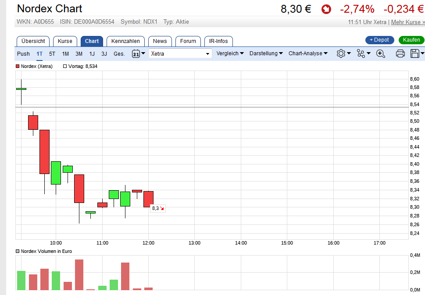The image size is (425, 295).
Task: Select the 5T timeframe
Action: click(52, 53)
